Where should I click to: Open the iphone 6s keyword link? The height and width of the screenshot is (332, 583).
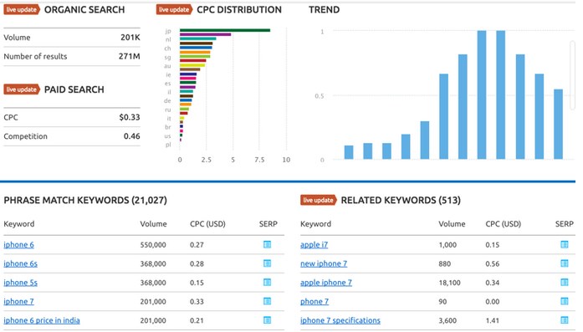(x=20, y=263)
